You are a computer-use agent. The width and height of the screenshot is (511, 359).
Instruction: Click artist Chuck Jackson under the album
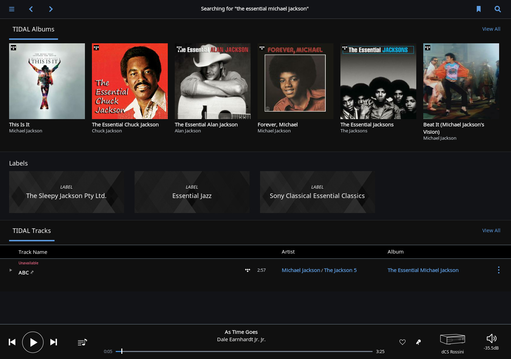coord(107,131)
